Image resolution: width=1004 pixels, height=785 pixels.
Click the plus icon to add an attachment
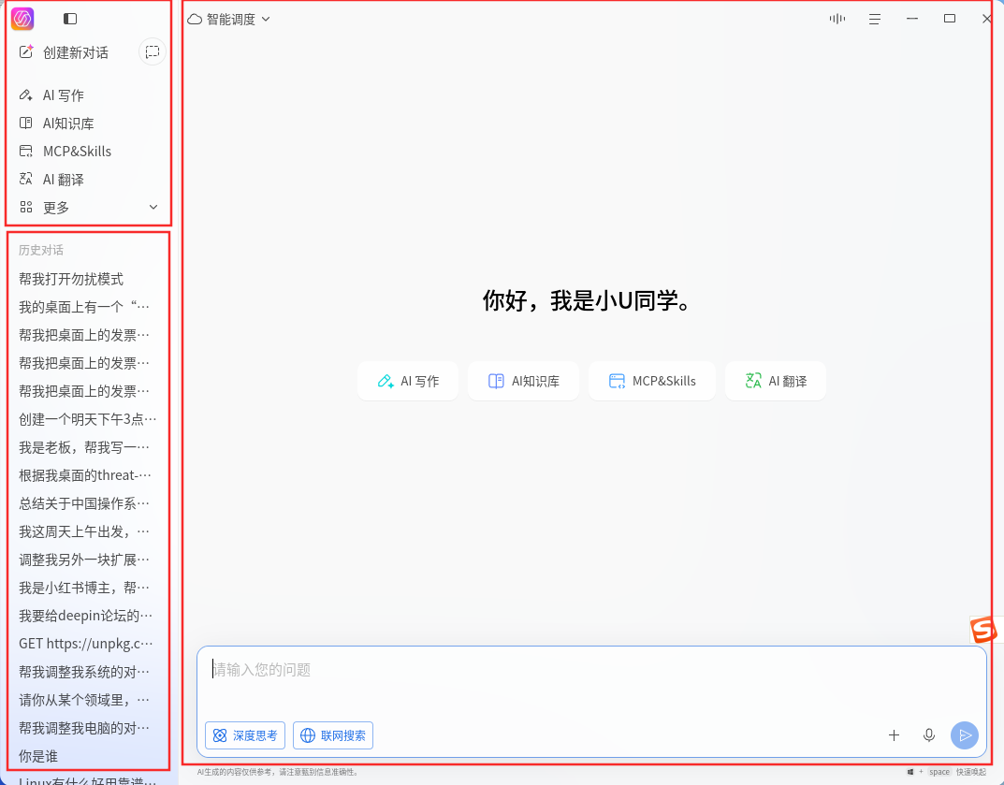click(894, 735)
